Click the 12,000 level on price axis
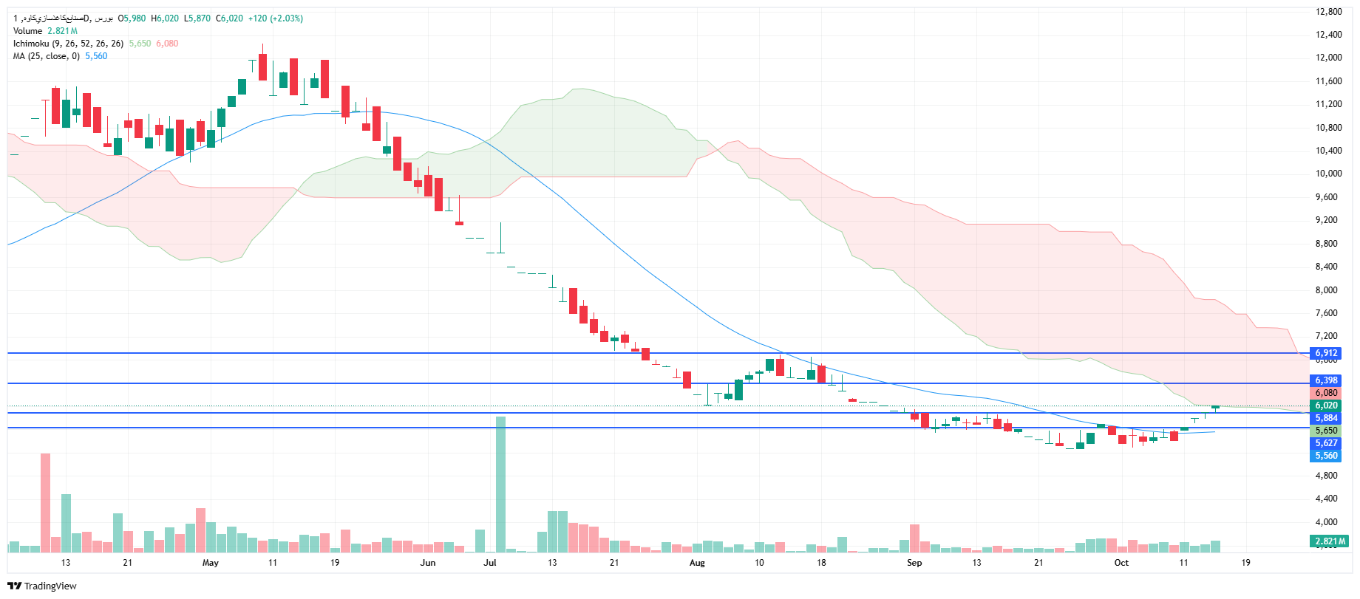1360x599 pixels. (1328, 58)
